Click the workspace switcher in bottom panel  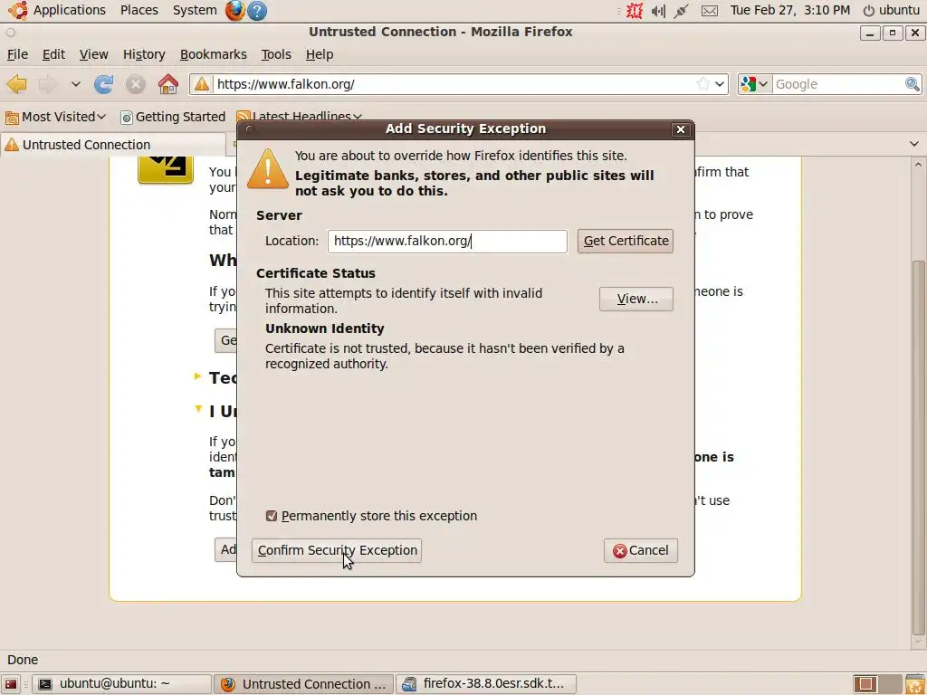click(877, 684)
